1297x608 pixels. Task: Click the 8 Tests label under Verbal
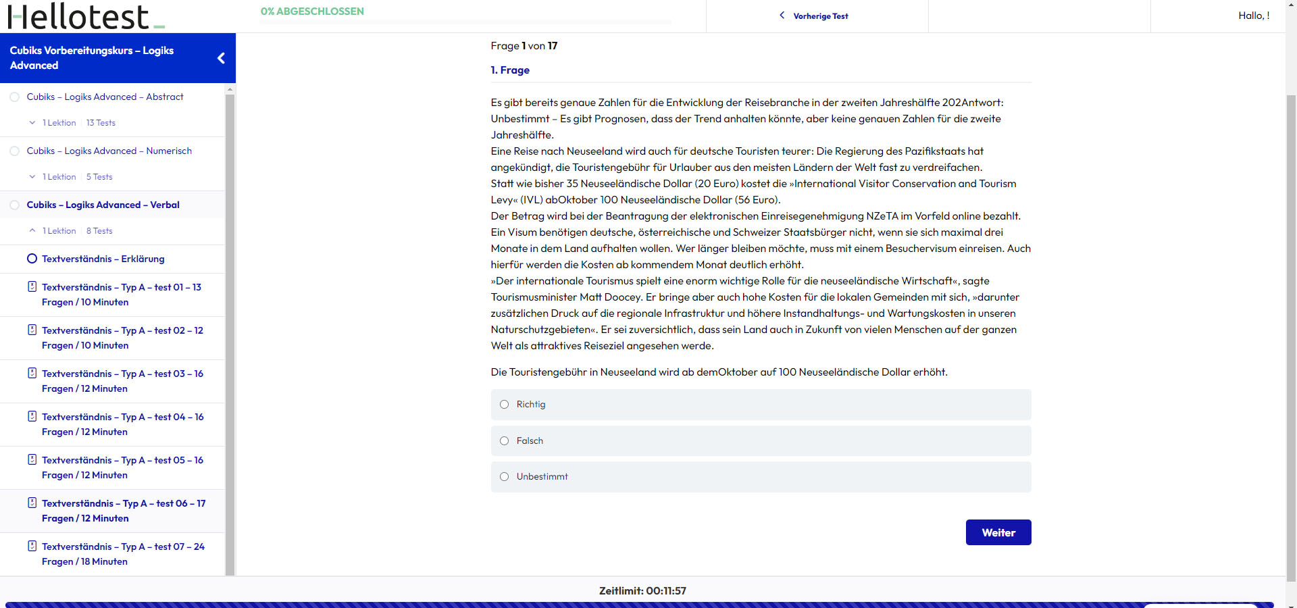coord(99,231)
